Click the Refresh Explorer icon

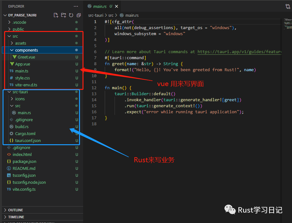click(71, 15)
